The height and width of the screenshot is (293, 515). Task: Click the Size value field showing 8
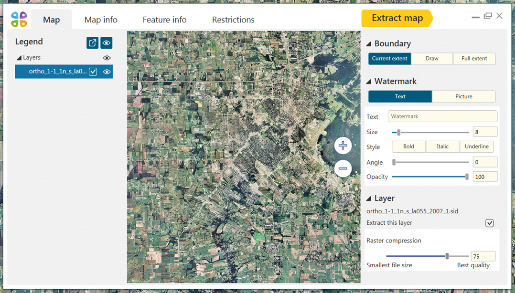click(485, 132)
